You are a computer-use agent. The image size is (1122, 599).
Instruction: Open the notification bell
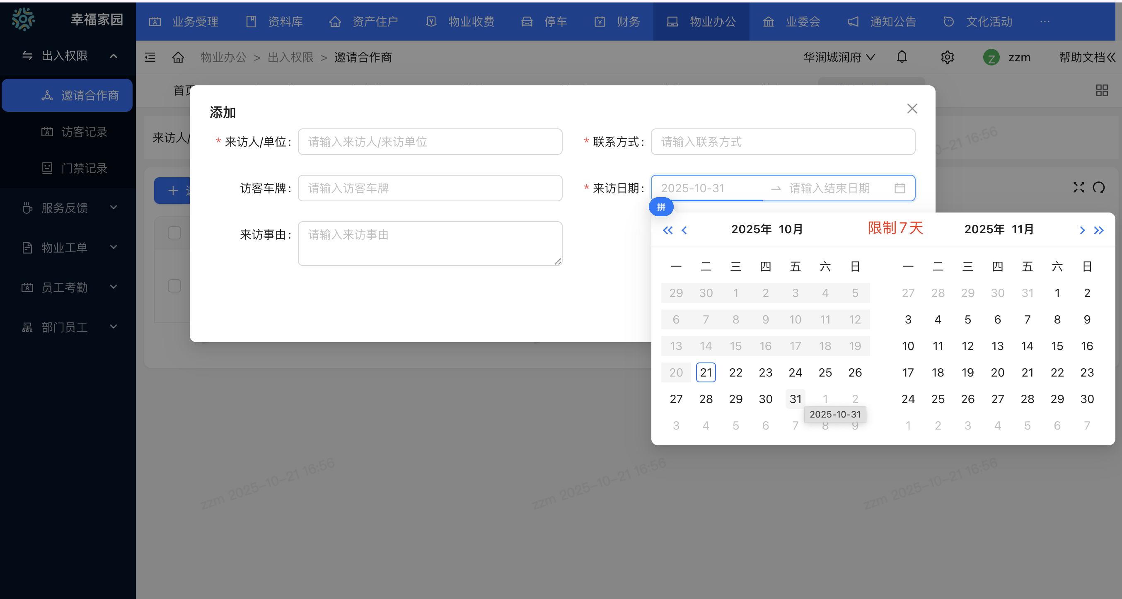(902, 57)
